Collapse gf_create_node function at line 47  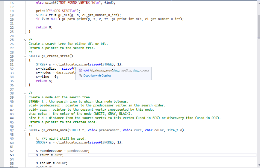coord(25,130)
